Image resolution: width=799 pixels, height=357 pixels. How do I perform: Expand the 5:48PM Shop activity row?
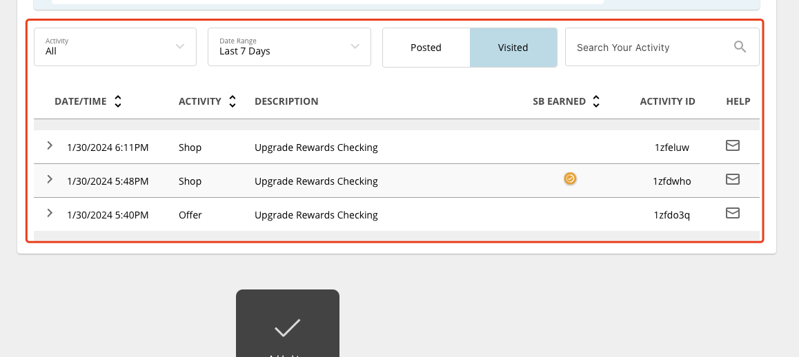tap(50, 179)
